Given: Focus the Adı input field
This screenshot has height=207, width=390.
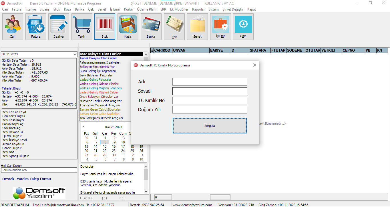Looking at the screenshot, I should (x=210, y=82).
